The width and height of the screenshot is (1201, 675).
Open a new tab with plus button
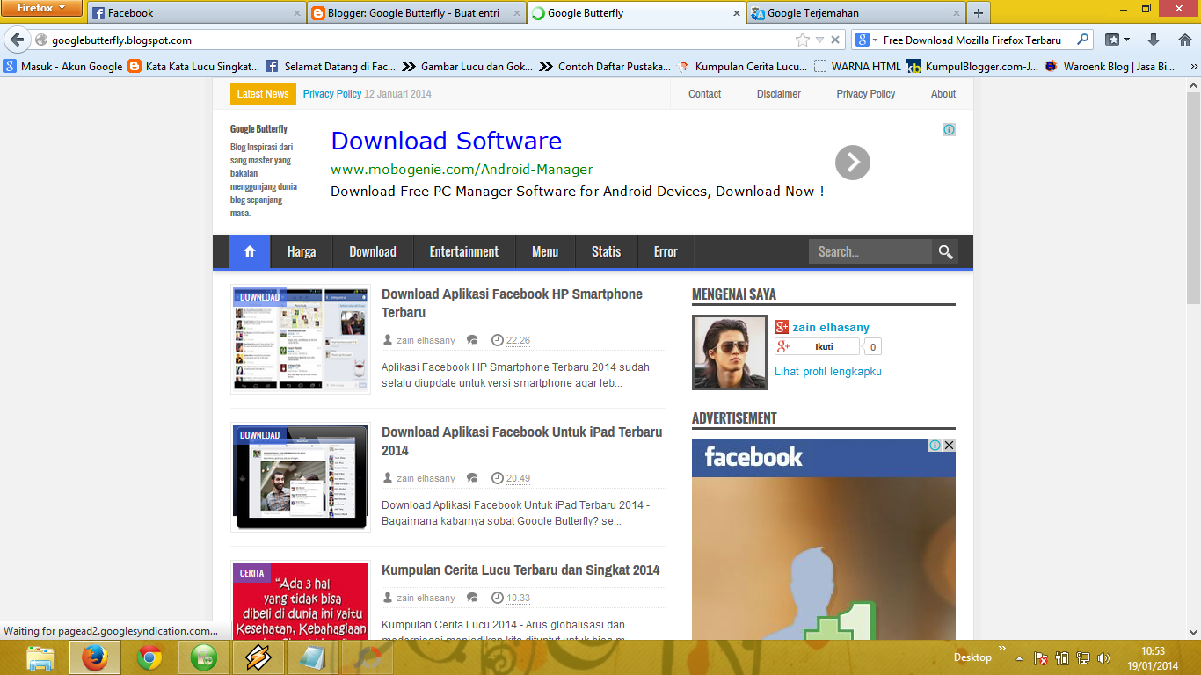978,13
